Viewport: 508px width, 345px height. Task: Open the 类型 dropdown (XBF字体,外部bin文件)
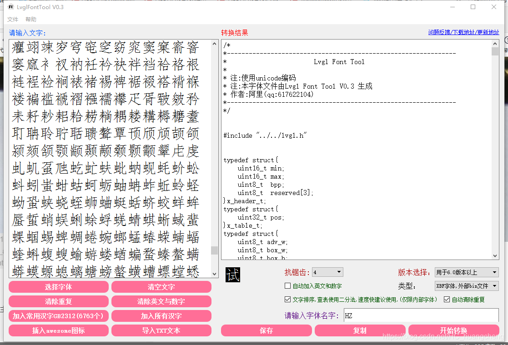pyautogui.click(x=467, y=286)
